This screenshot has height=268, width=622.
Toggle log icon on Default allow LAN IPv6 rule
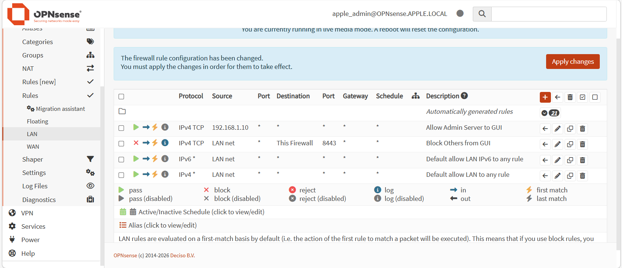165,159
